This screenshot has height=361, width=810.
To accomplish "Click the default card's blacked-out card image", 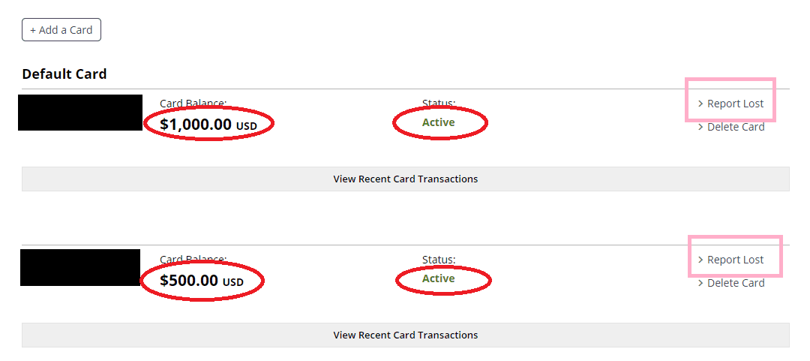I will 80,113.
